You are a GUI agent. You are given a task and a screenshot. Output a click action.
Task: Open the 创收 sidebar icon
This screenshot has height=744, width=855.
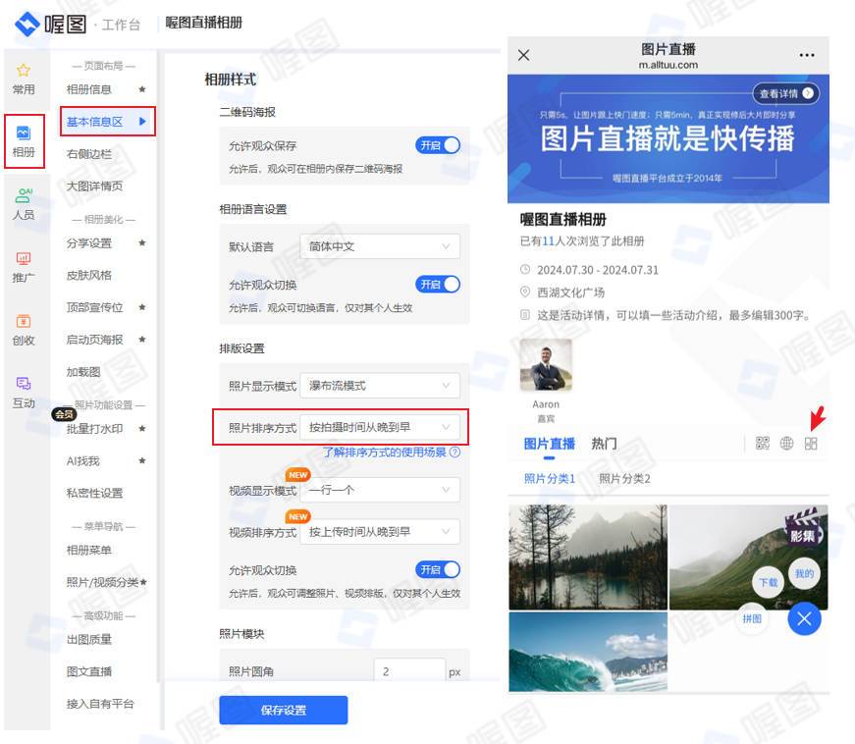[24, 321]
